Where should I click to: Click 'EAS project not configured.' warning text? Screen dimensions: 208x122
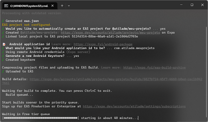[27, 25]
